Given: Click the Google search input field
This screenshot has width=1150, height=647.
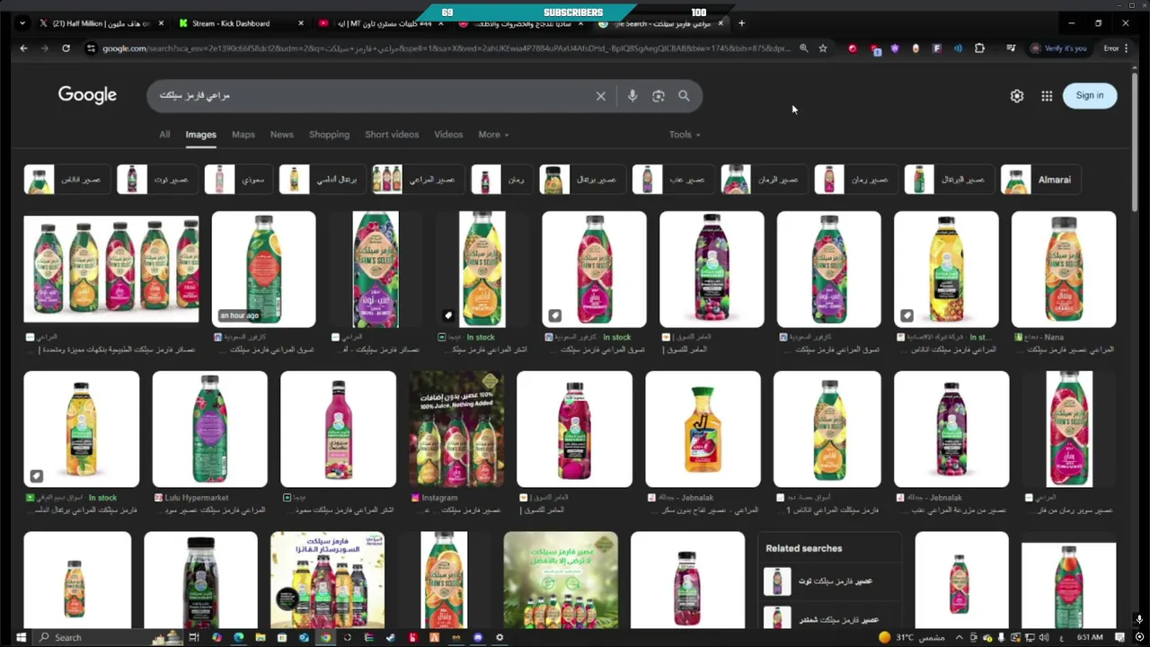Looking at the screenshot, I should click(x=373, y=96).
